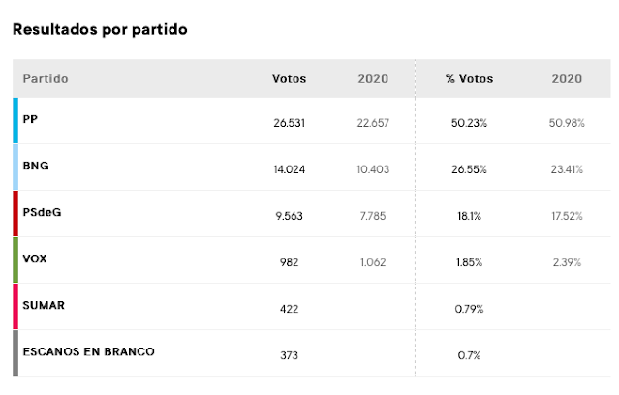Viewport: 619px width, 395px height.
Task: Select the Votos column header
Action: tap(289, 78)
